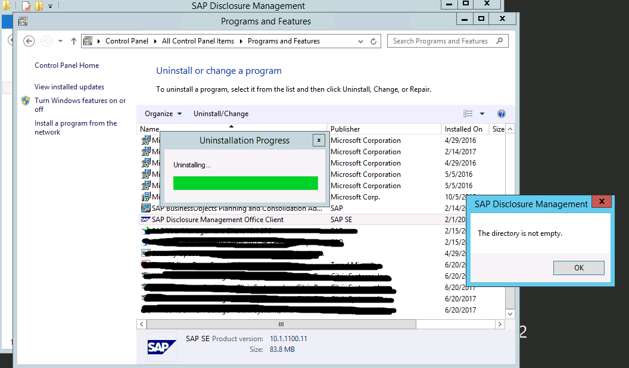Click the Search Programs and Features field

[447, 41]
